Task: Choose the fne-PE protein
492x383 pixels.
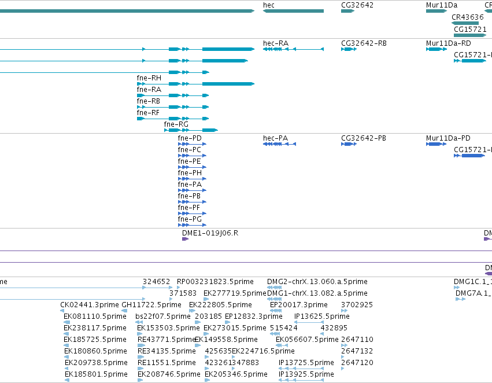Action: point(192,167)
